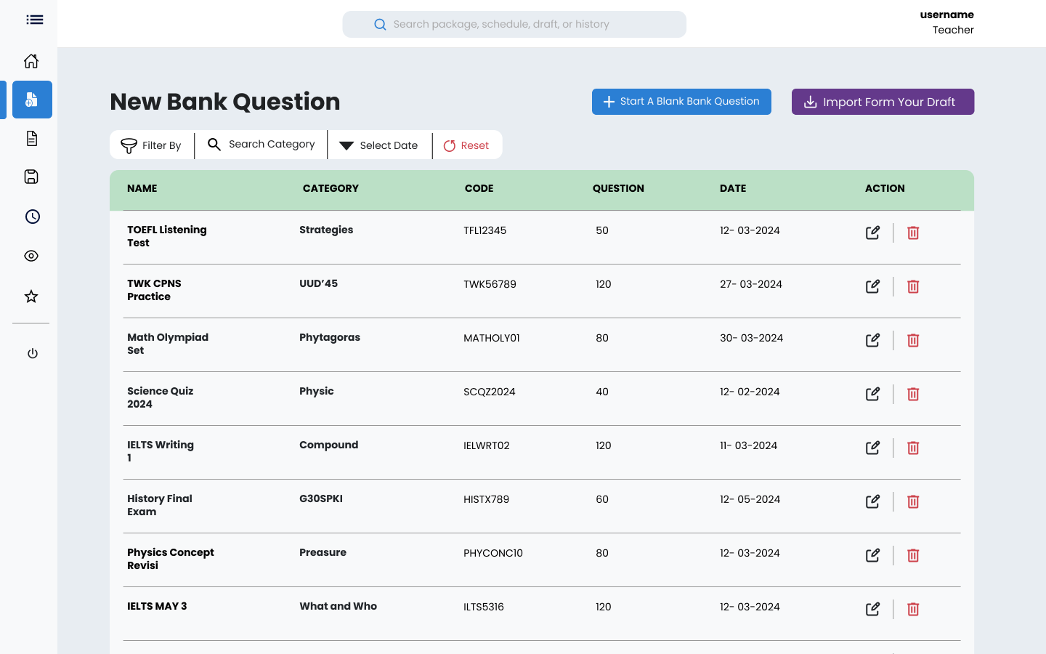Edit the History Final Exam entry
Viewport: 1046px width, 654px height.
pos(872,501)
